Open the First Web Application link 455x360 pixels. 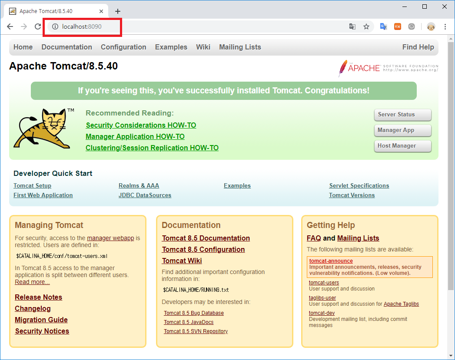pos(43,195)
